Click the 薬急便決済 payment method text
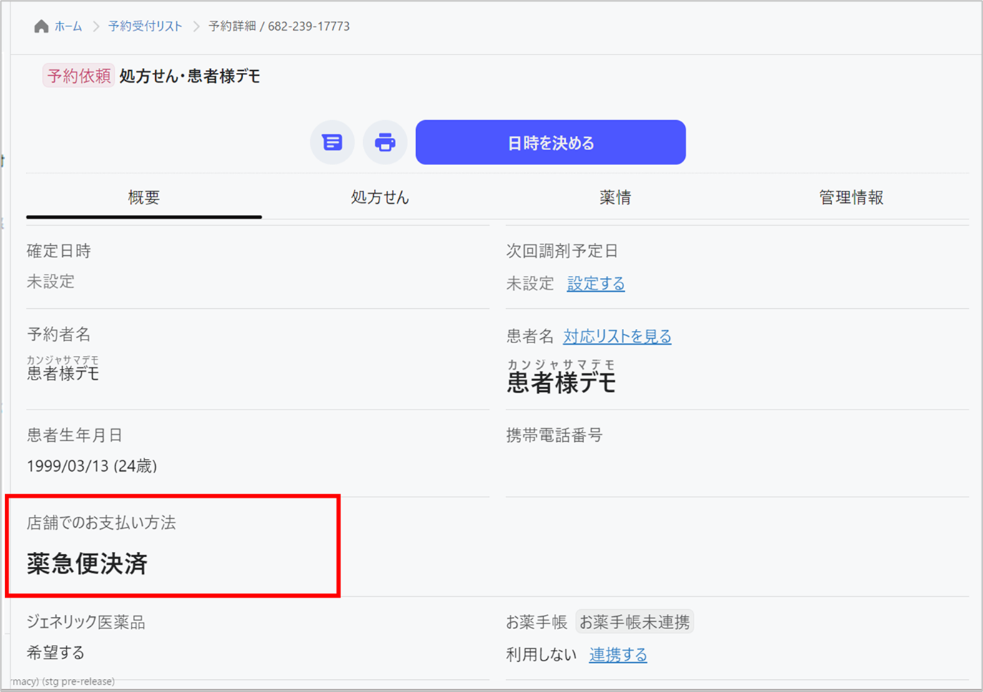Viewport: 983px width, 692px height. tap(87, 564)
